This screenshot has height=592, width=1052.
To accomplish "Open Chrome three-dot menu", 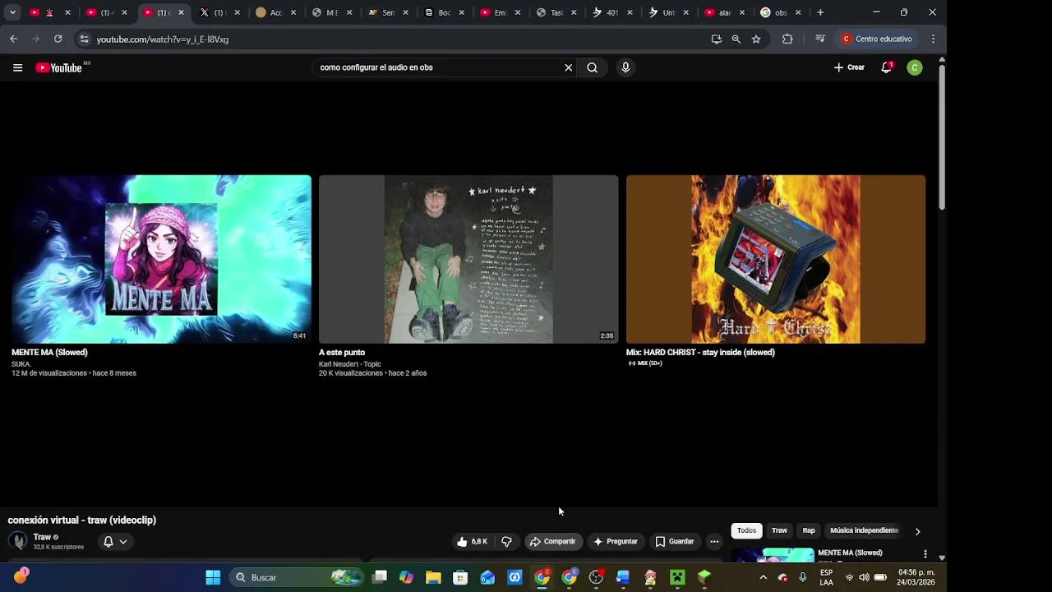I will click(x=933, y=39).
